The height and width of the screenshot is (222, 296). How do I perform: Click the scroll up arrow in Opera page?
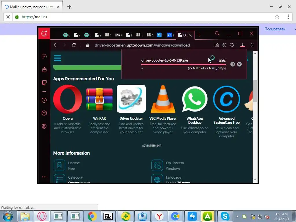(255, 53)
